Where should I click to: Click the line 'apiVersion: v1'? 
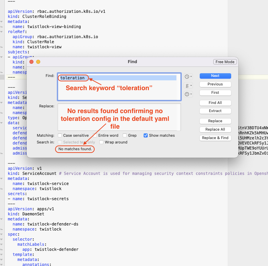[x=25, y=168]
